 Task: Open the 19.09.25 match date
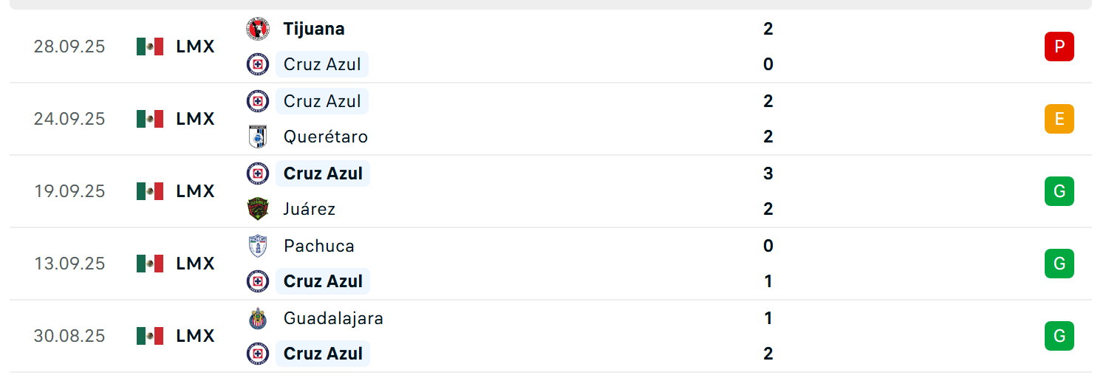(x=69, y=191)
